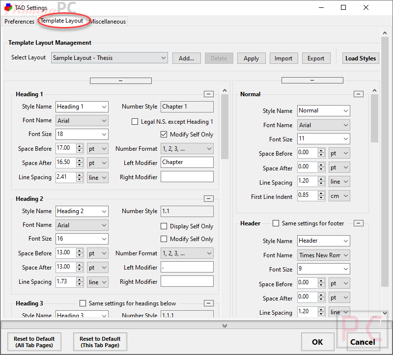
Task: Open Heading 1 Number Format dropdown
Action: click(x=187, y=149)
